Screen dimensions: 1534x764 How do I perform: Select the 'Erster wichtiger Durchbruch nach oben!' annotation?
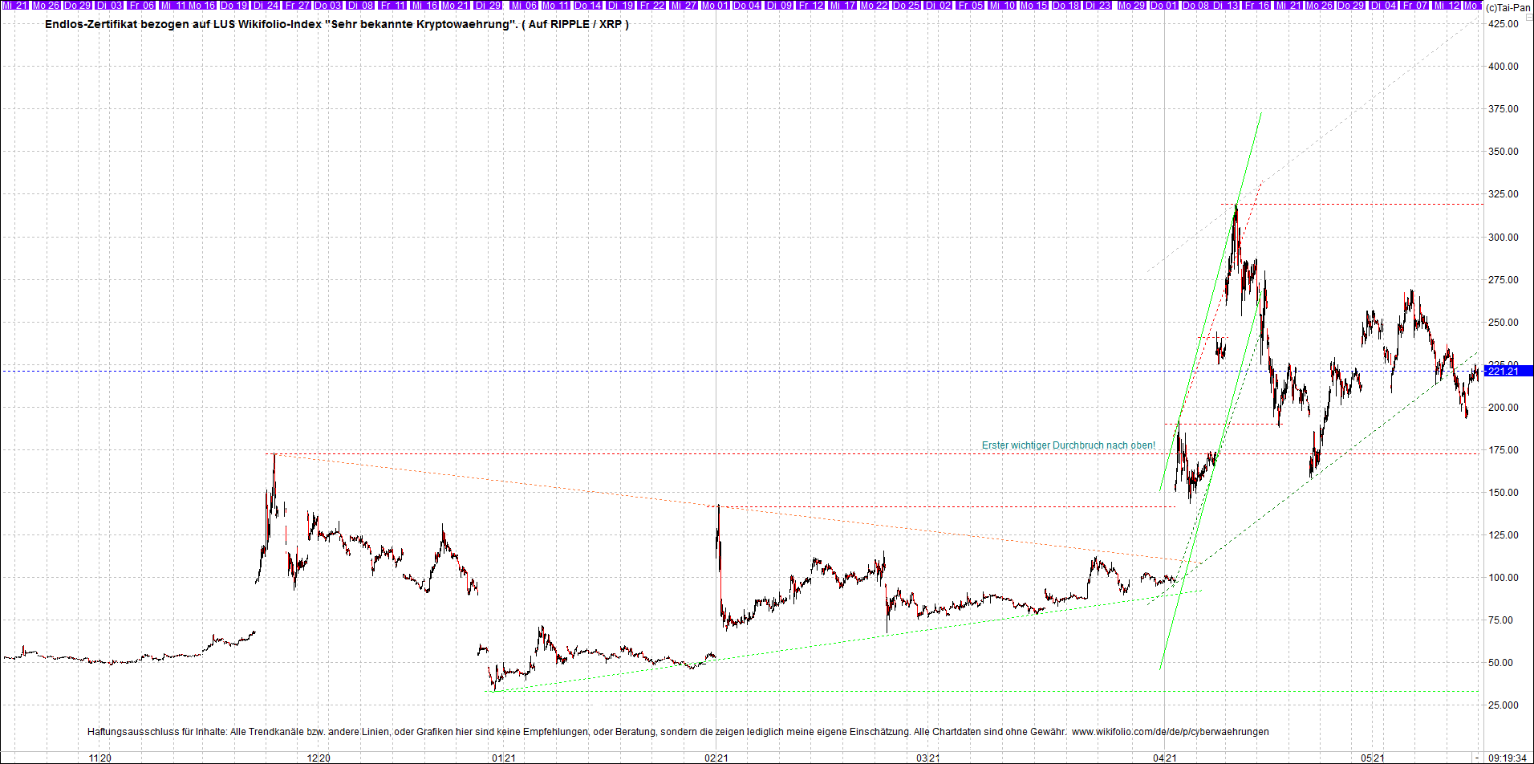point(1069,445)
